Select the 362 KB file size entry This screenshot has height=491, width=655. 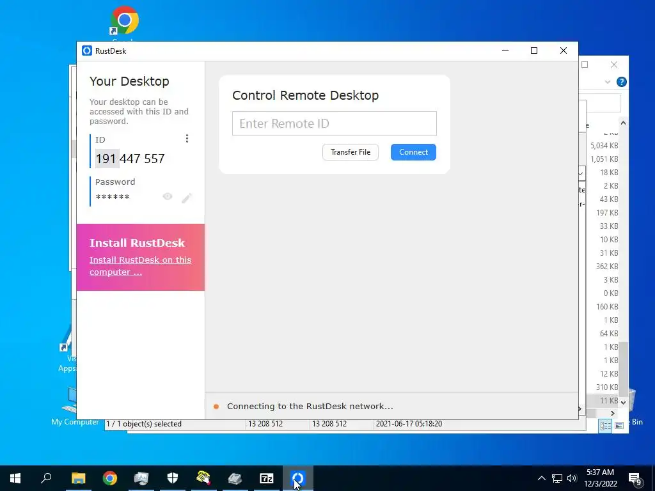pyautogui.click(x=607, y=267)
